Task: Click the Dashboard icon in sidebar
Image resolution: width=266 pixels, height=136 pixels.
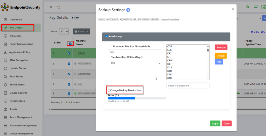Action: pyautogui.click(x=5, y=20)
